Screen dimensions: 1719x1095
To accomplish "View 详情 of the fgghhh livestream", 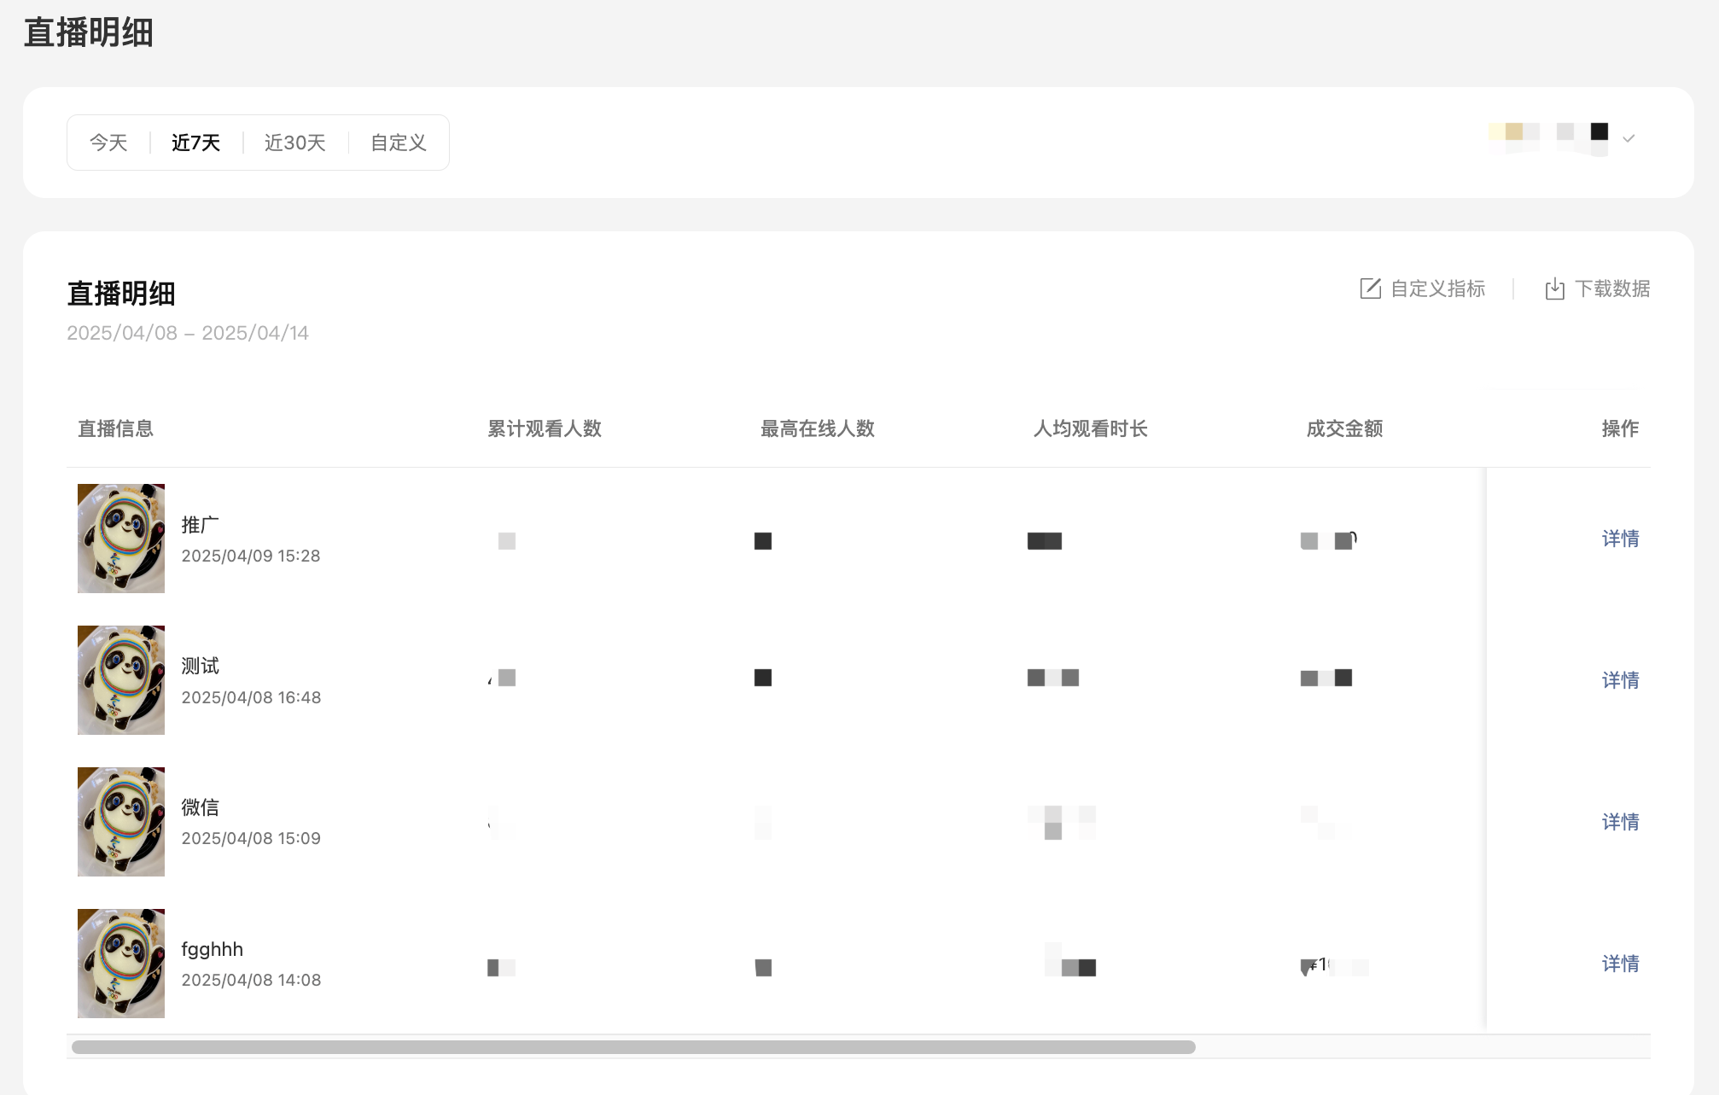I will pyautogui.click(x=1619, y=964).
